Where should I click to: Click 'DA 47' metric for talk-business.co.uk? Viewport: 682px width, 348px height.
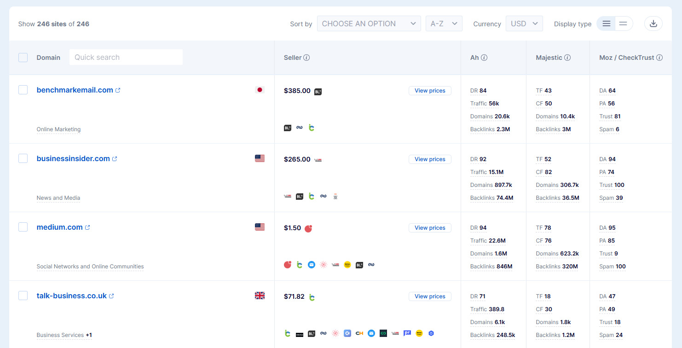coord(607,296)
